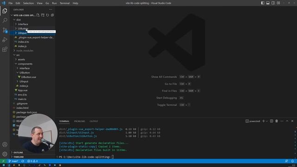297x167 pixels.
Task: Add a new terminal with plus icon
Action: click(x=263, y=121)
